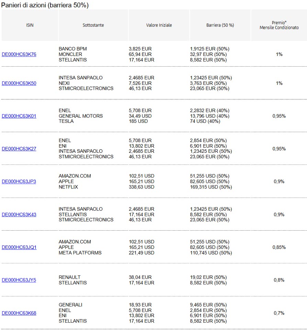Click the META PLATFORMS underlying name

[x=80, y=253]
